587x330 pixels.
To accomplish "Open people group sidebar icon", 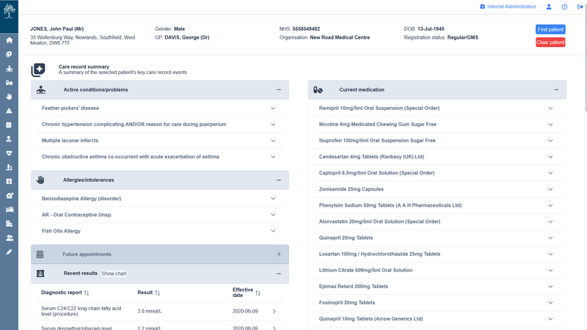I will click(9, 238).
